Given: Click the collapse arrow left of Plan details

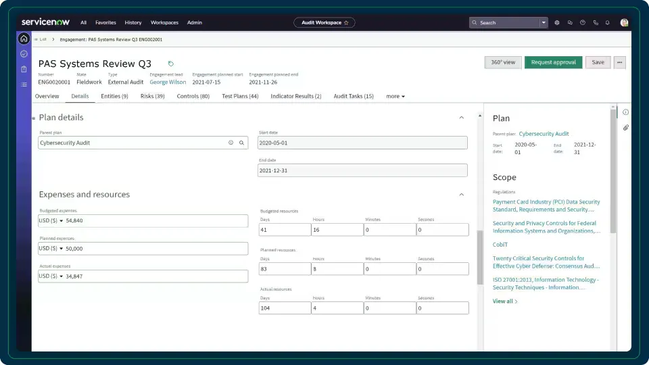Looking at the screenshot, I should click(x=34, y=118).
